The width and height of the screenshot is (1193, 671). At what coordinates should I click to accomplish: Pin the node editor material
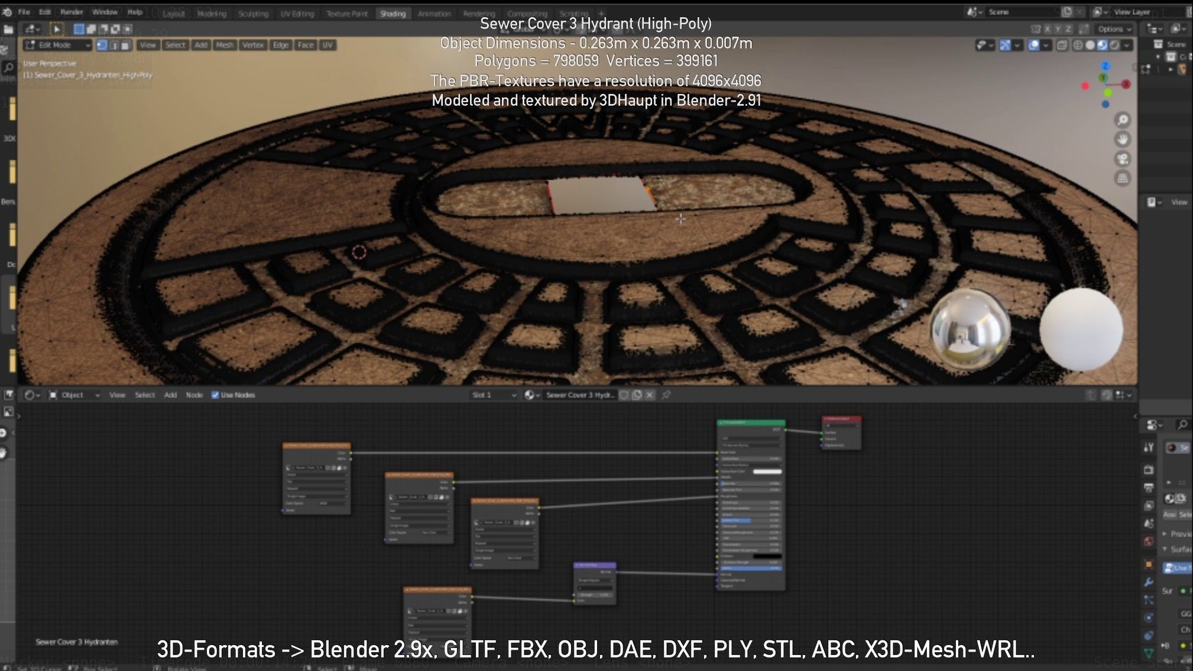(666, 395)
